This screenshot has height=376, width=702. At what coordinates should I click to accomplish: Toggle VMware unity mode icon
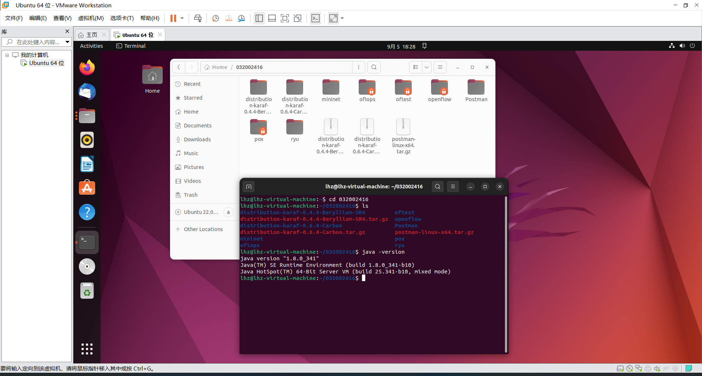pyautogui.click(x=298, y=18)
